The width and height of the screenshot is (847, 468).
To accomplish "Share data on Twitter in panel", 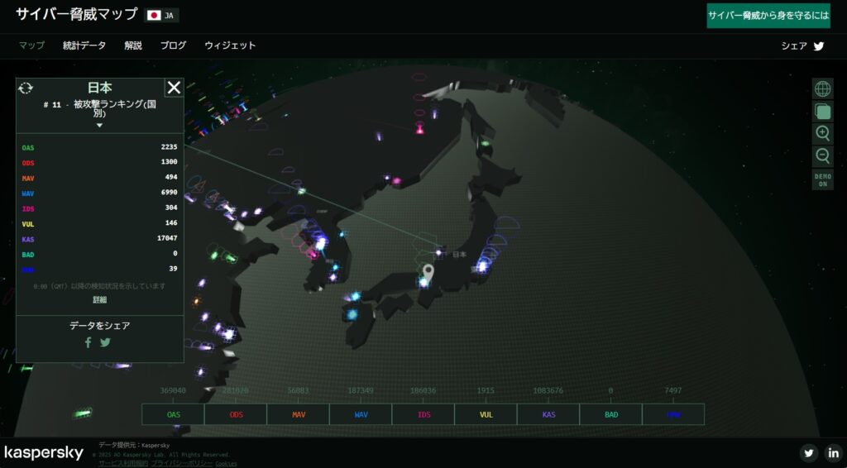I will coord(105,342).
